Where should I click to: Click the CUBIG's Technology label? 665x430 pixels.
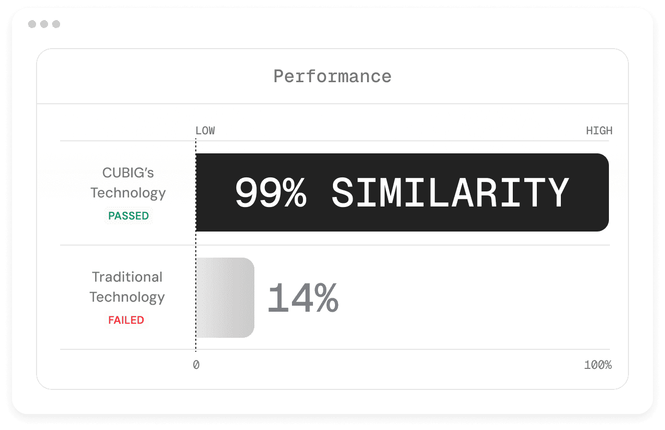point(128,183)
